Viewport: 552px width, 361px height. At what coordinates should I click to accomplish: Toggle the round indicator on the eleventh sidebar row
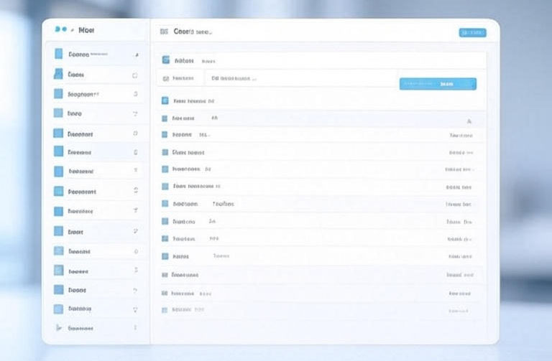pyautogui.click(x=135, y=251)
